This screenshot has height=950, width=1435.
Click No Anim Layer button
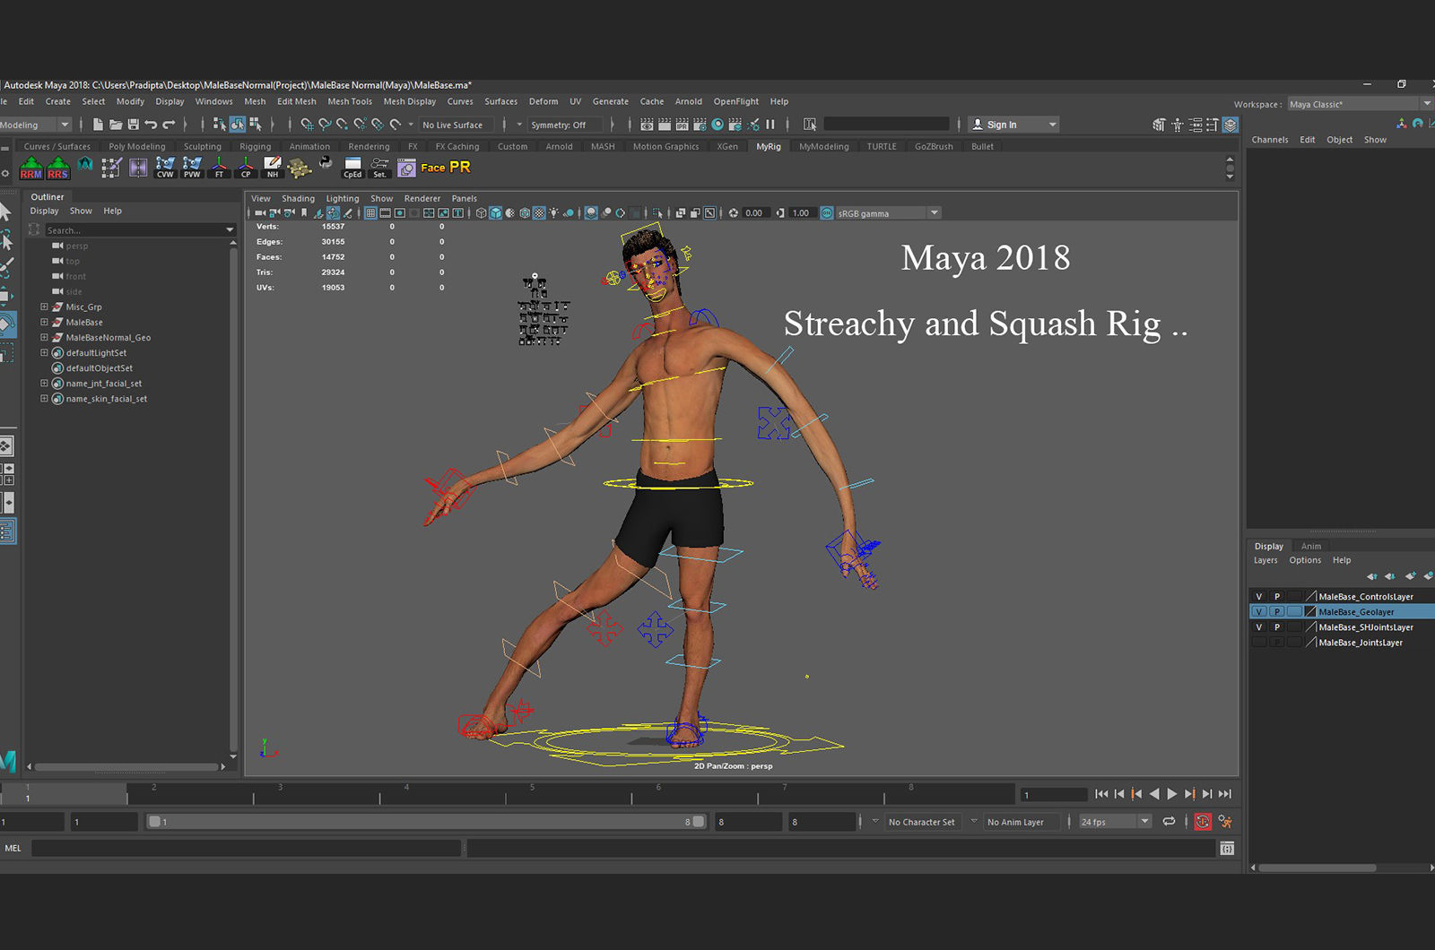point(1022,822)
